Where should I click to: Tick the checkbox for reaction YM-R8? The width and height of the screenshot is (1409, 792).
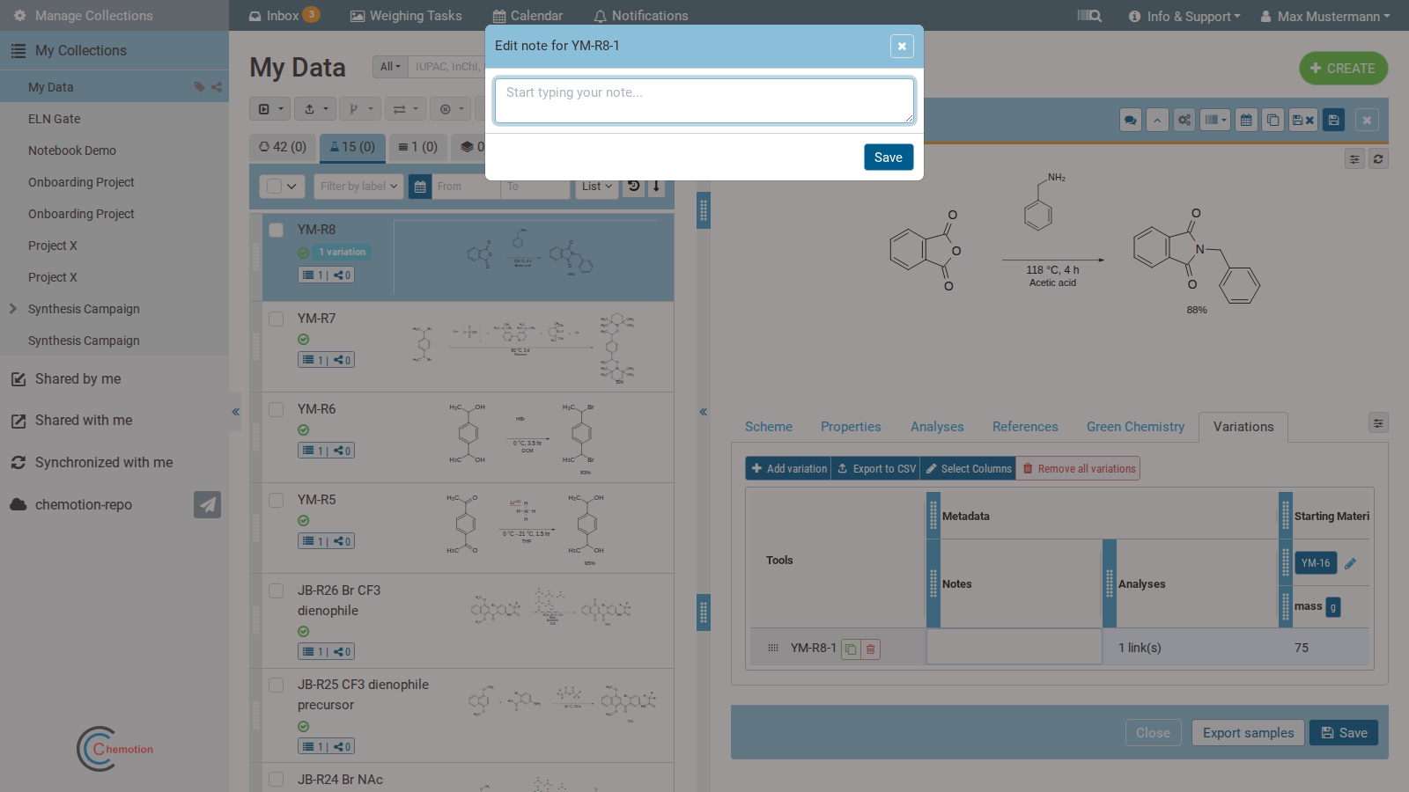[x=277, y=231]
